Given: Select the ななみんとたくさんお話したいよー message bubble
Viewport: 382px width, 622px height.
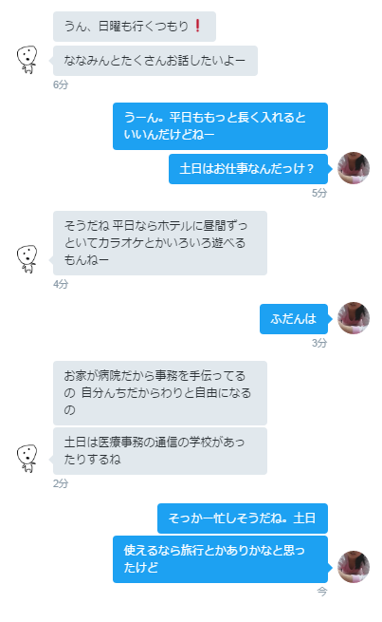Looking at the screenshot, I should (155, 61).
